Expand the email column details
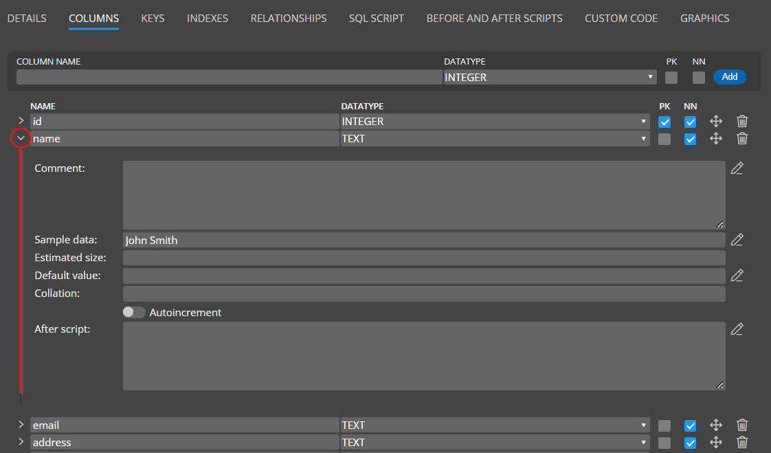 pos(21,425)
